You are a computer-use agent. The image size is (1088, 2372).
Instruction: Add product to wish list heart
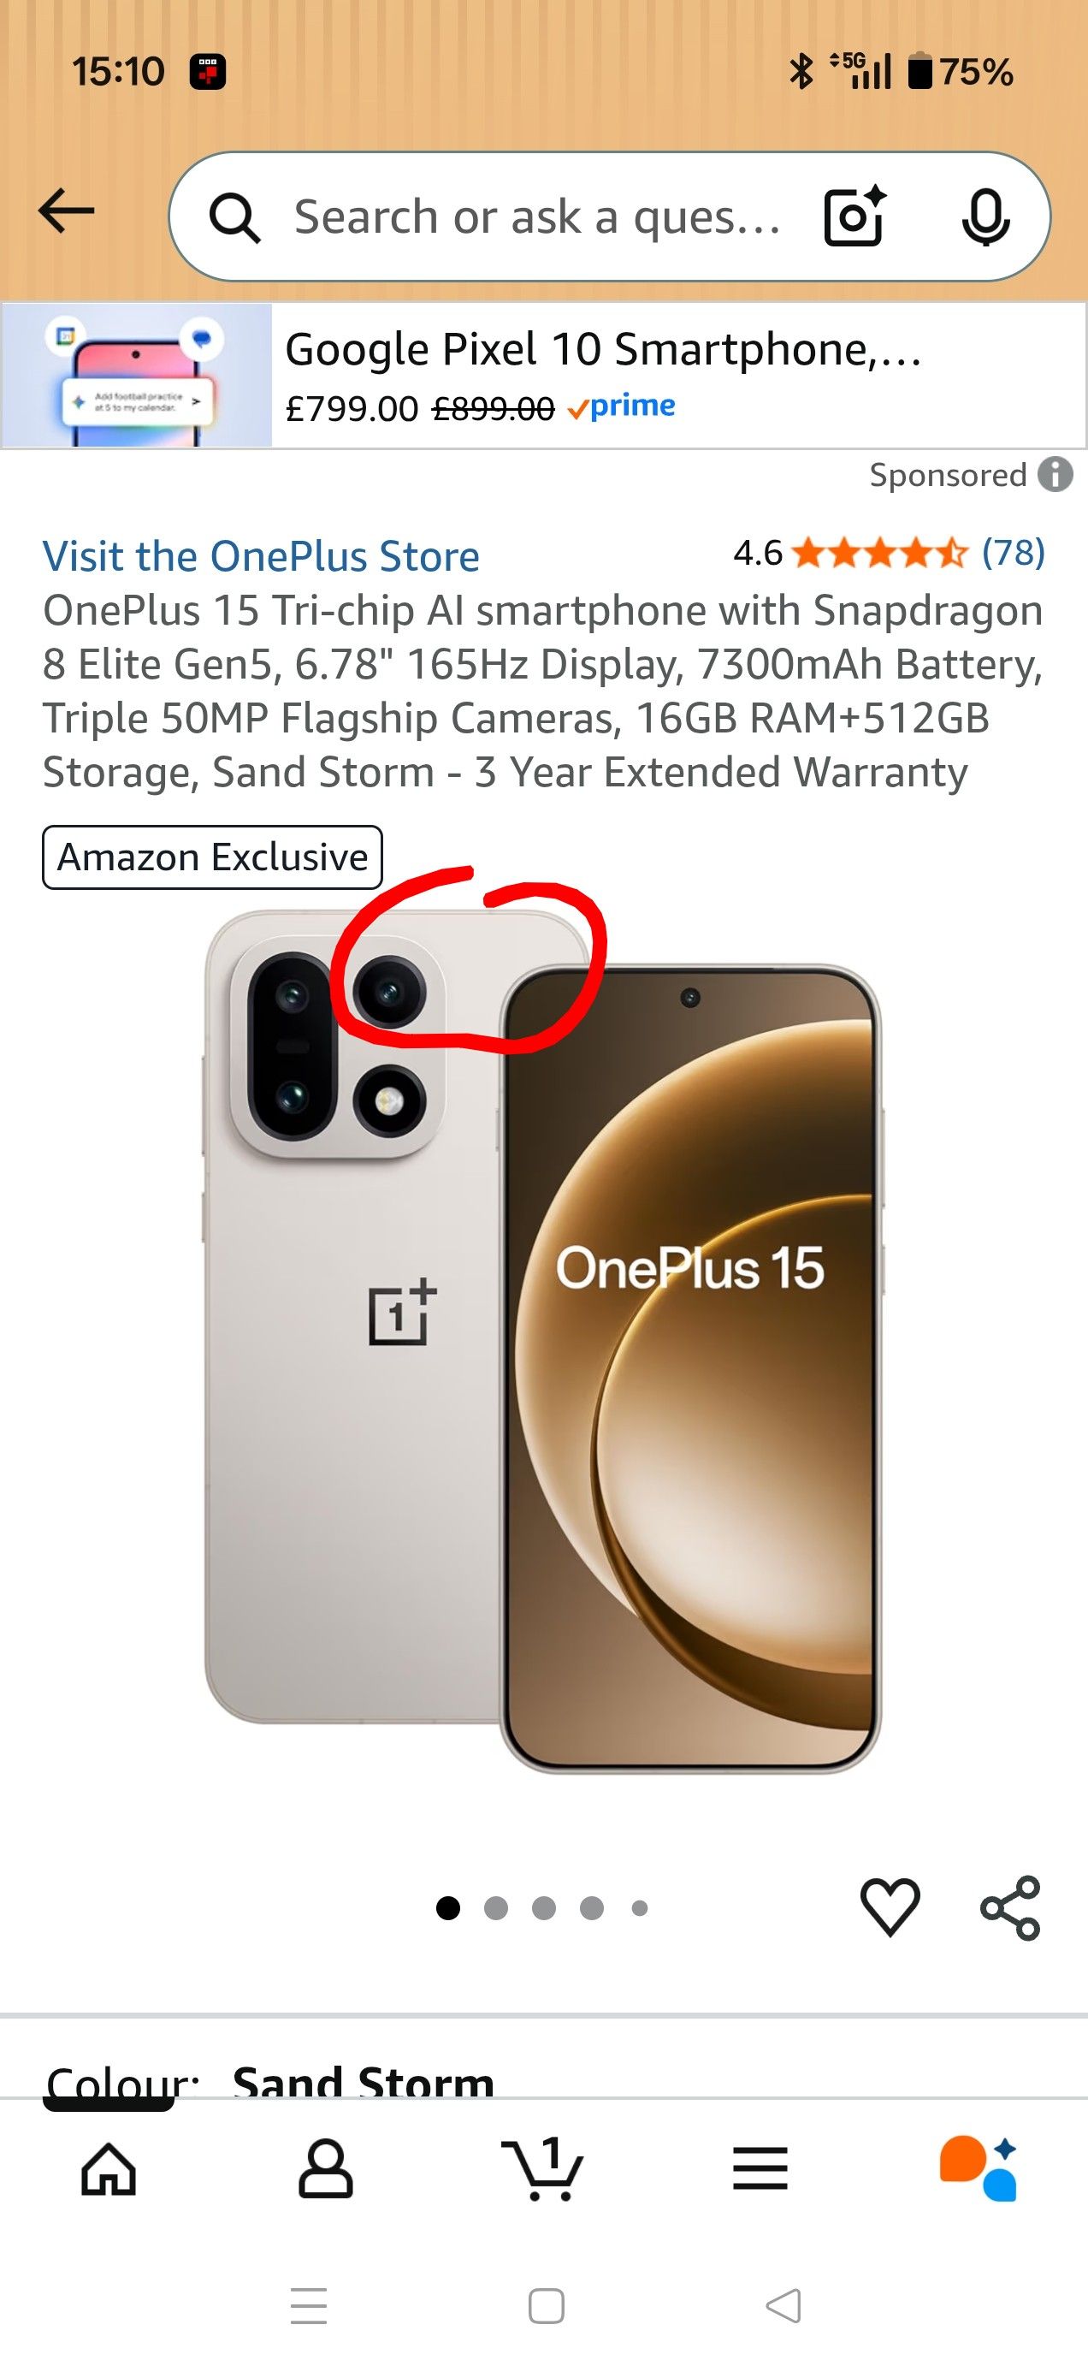pos(890,1907)
